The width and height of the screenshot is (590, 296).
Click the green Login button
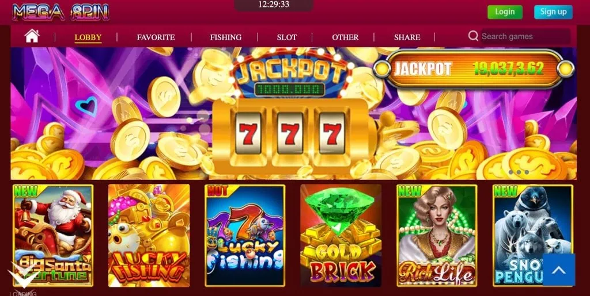pos(505,12)
